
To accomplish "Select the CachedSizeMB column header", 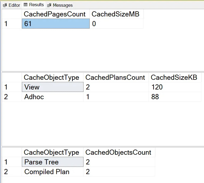I will (116, 14).
